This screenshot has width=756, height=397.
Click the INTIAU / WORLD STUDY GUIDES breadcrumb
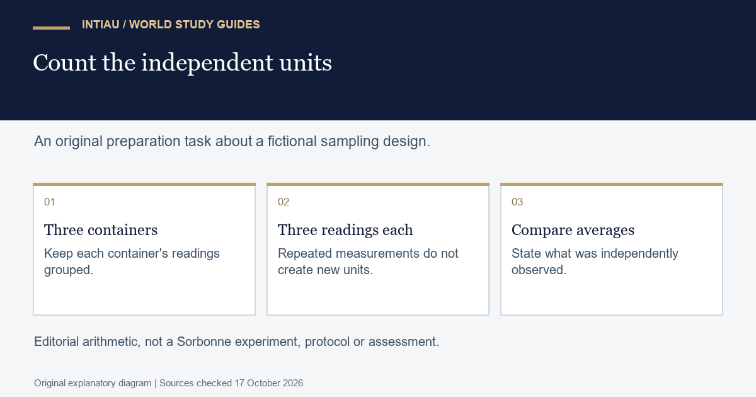tap(171, 25)
